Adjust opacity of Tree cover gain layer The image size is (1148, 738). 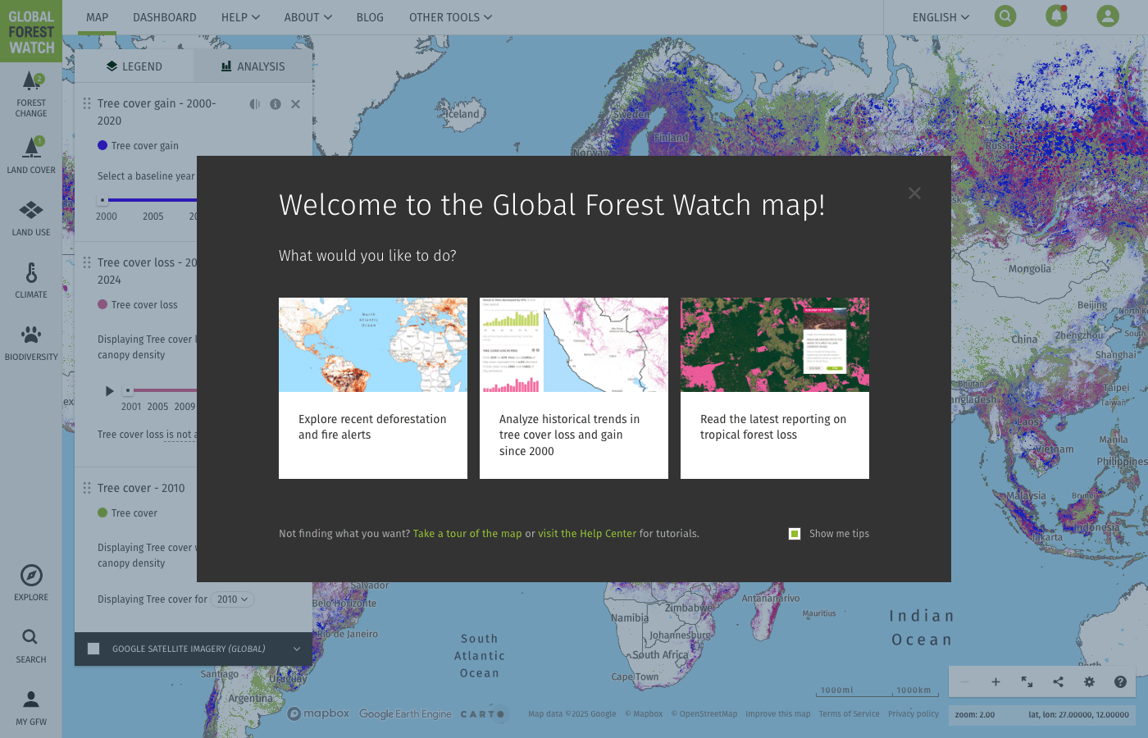254,104
